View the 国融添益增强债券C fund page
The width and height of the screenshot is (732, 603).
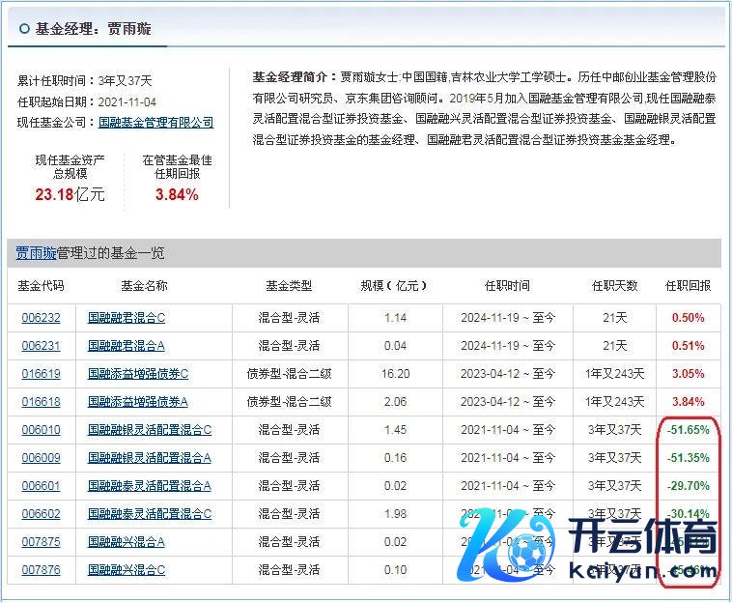coord(138,373)
